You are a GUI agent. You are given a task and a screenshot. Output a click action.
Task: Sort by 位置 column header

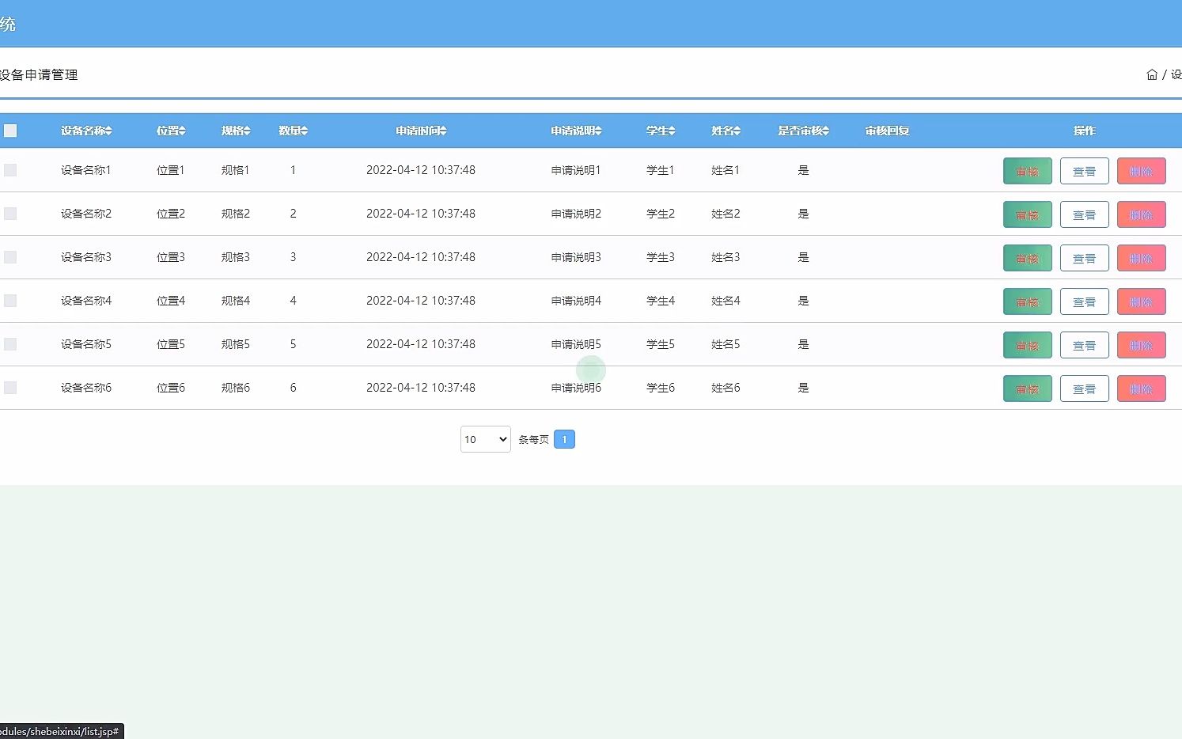pyautogui.click(x=171, y=131)
